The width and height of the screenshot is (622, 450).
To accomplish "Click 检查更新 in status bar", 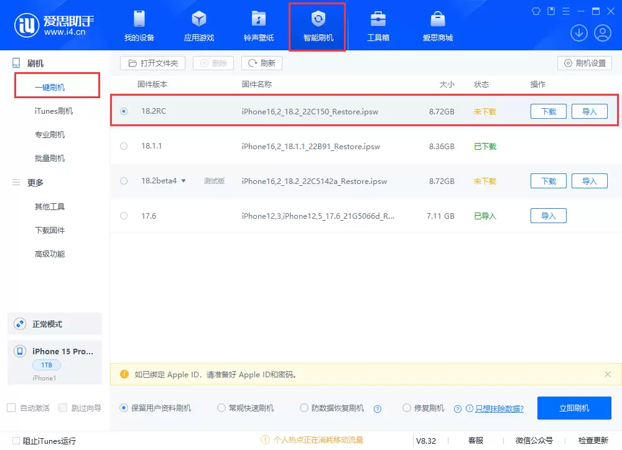I will click(593, 441).
